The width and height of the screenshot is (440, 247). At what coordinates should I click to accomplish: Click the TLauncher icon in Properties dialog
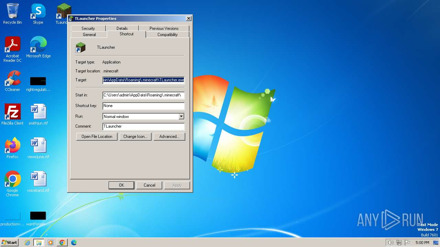[x=80, y=47]
